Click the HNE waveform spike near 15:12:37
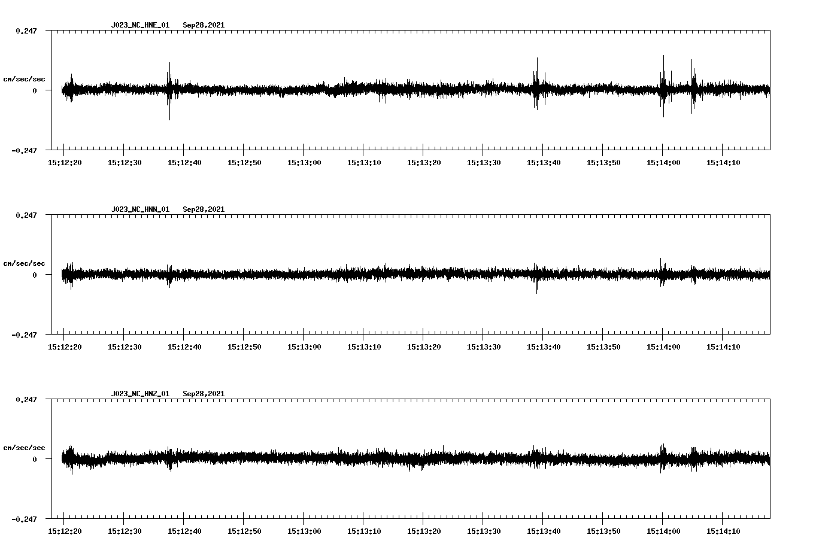The width and height of the screenshot is (813, 553). (x=169, y=91)
